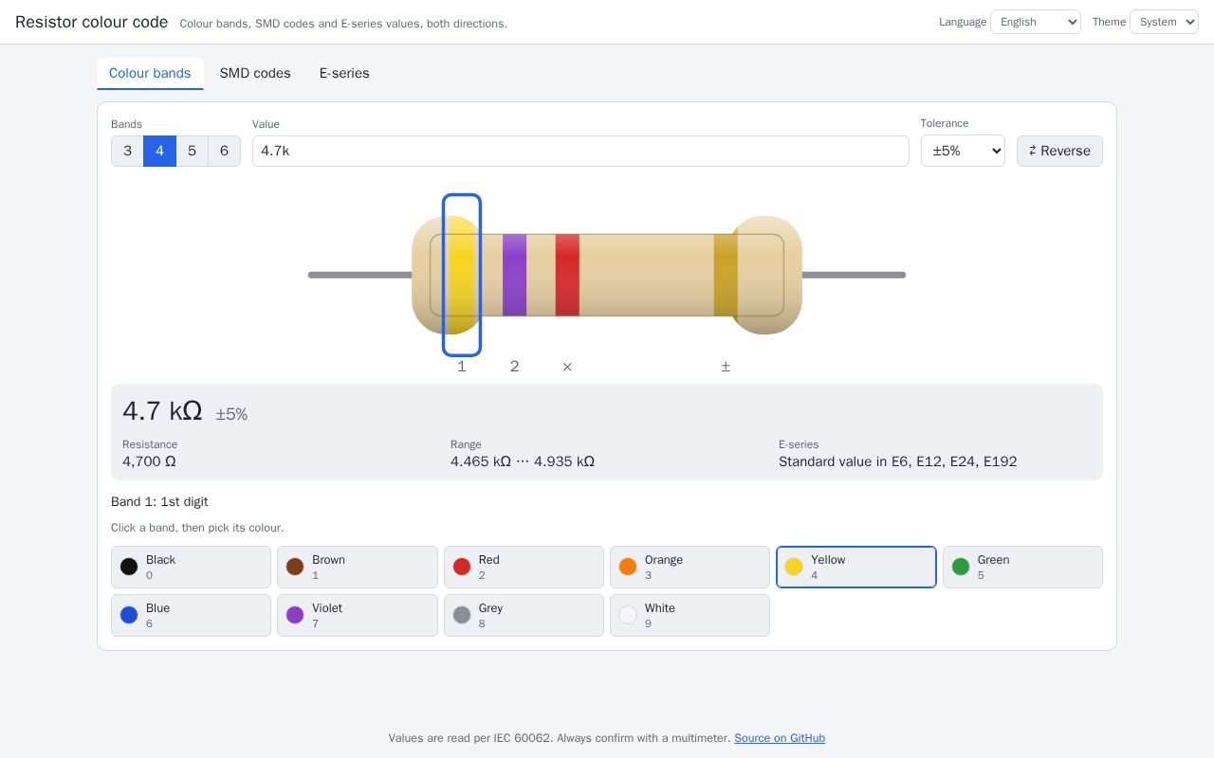Click the ± tolerance label under resistor
The image size is (1214, 758).
(x=726, y=367)
